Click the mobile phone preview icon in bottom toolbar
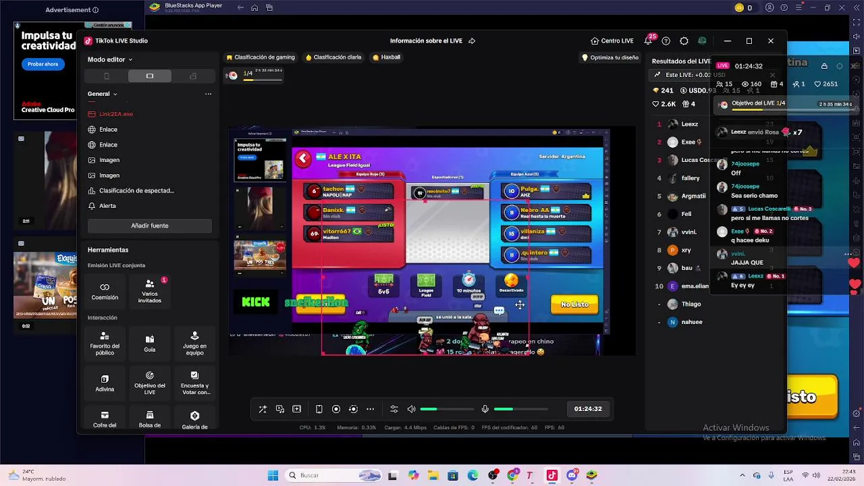Viewport: 864px width, 486px height. [319, 409]
